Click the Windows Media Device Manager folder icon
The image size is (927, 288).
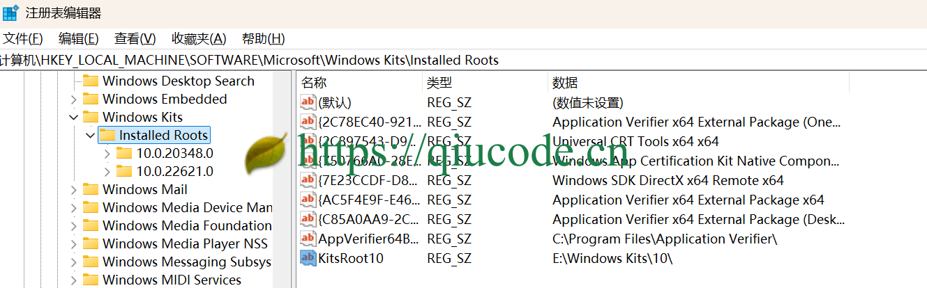click(x=91, y=207)
